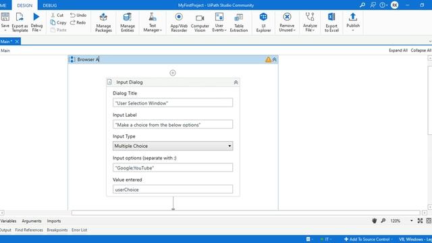The image size is (432, 243).
Task: Copy the selected activity
Action: pos(59,22)
